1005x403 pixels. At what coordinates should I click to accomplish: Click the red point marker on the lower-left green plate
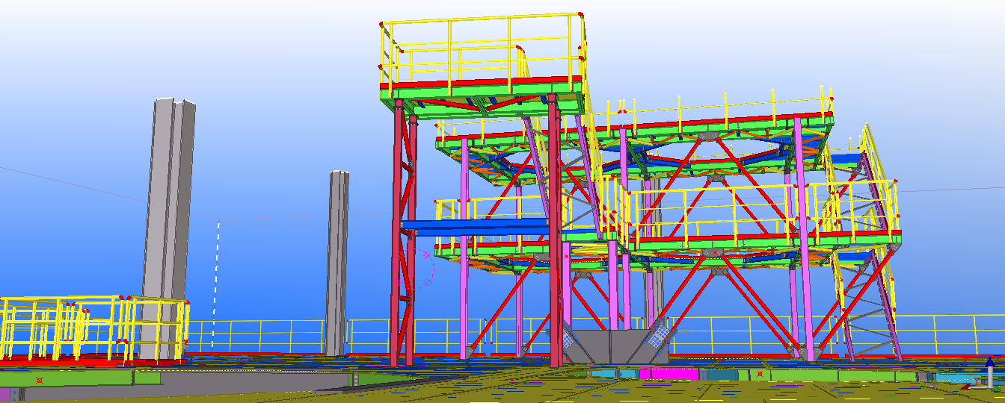40,380
